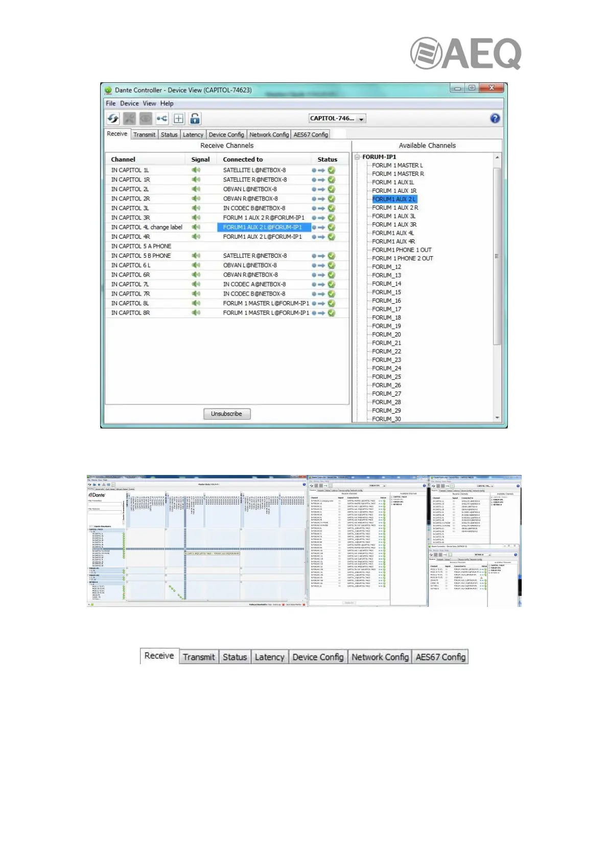
Task: Collapse the FORUM-IP1 tree node
Action: [358, 157]
